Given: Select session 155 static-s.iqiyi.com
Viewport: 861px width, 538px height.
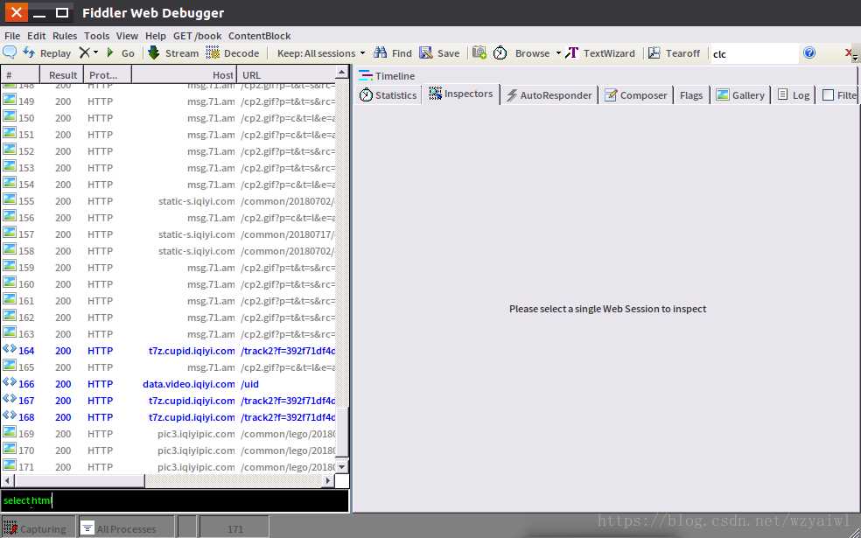Looking at the screenshot, I should (x=168, y=201).
